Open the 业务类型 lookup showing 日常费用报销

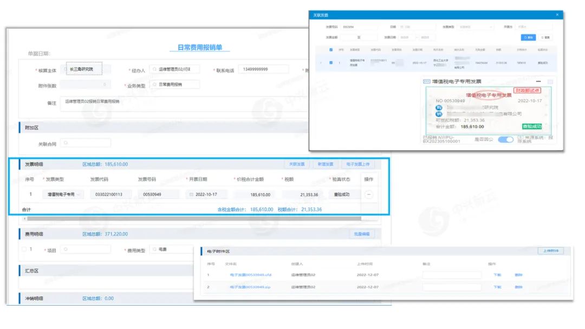click(174, 85)
